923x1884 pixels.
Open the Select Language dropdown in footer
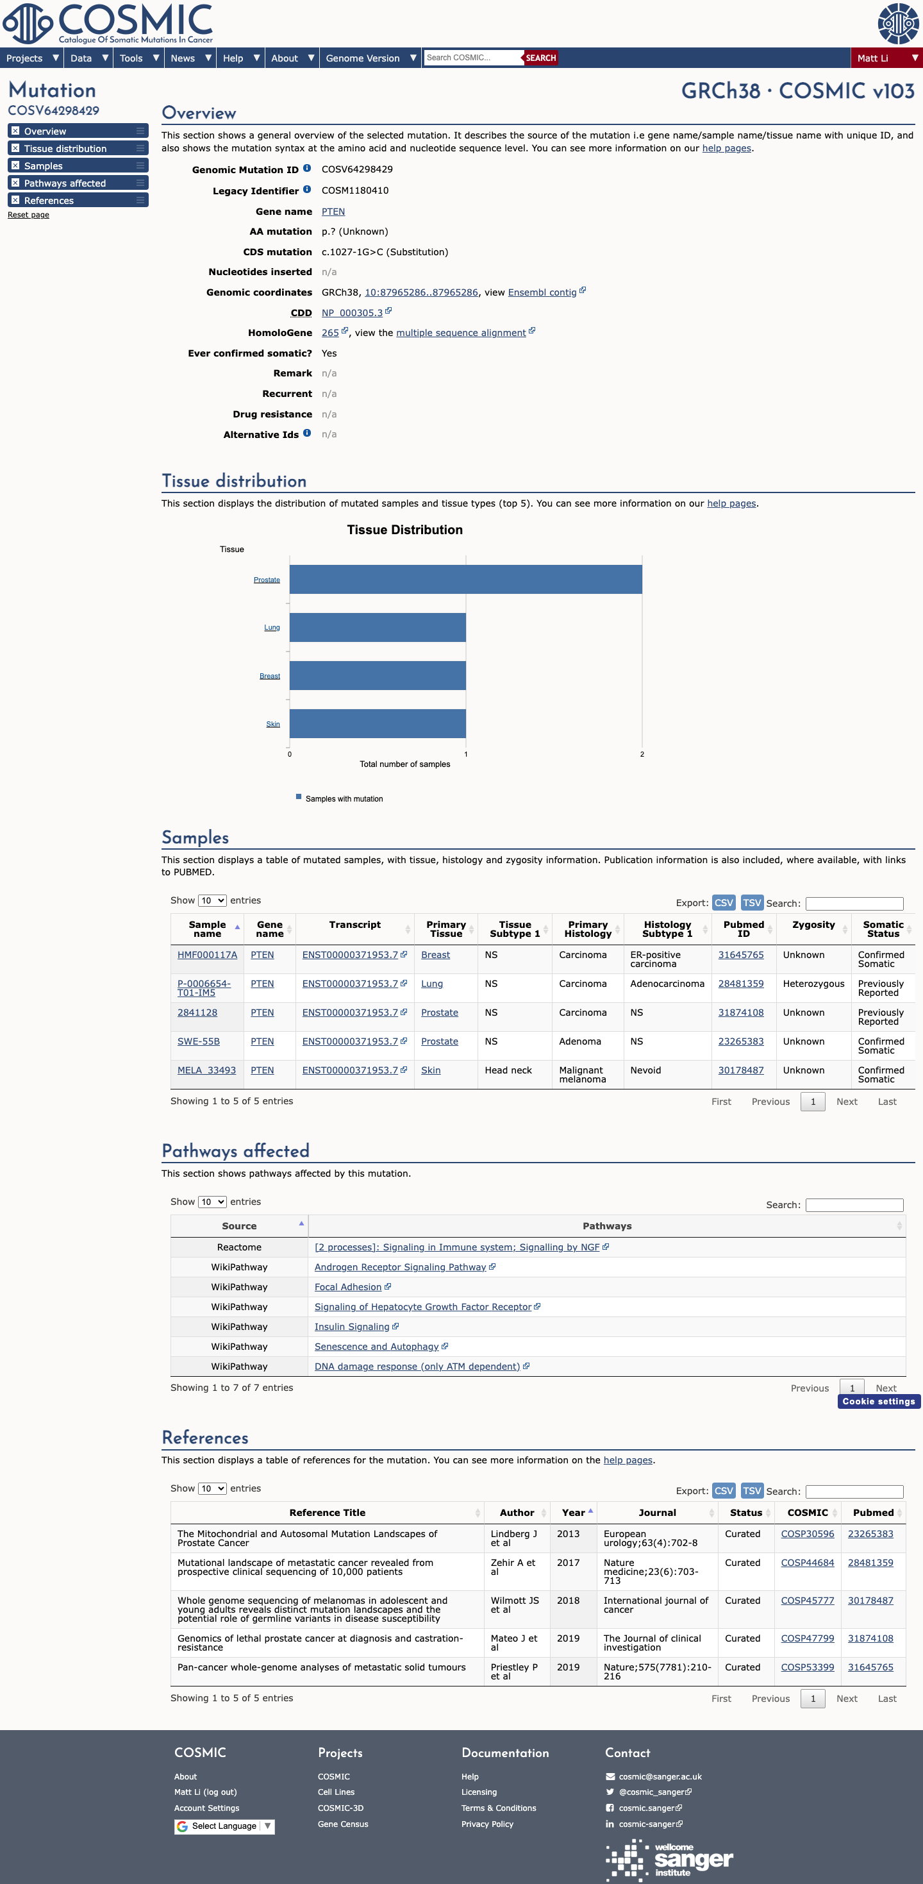tap(224, 1826)
